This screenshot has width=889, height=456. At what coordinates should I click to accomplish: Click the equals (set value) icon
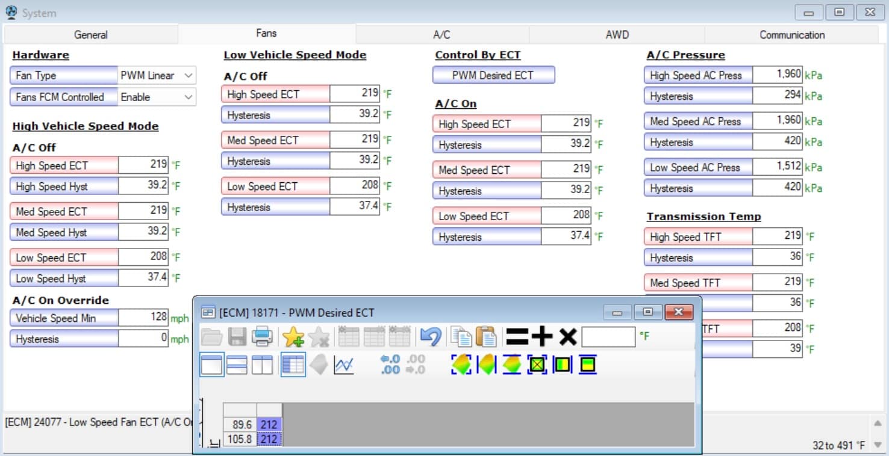pyautogui.click(x=517, y=337)
